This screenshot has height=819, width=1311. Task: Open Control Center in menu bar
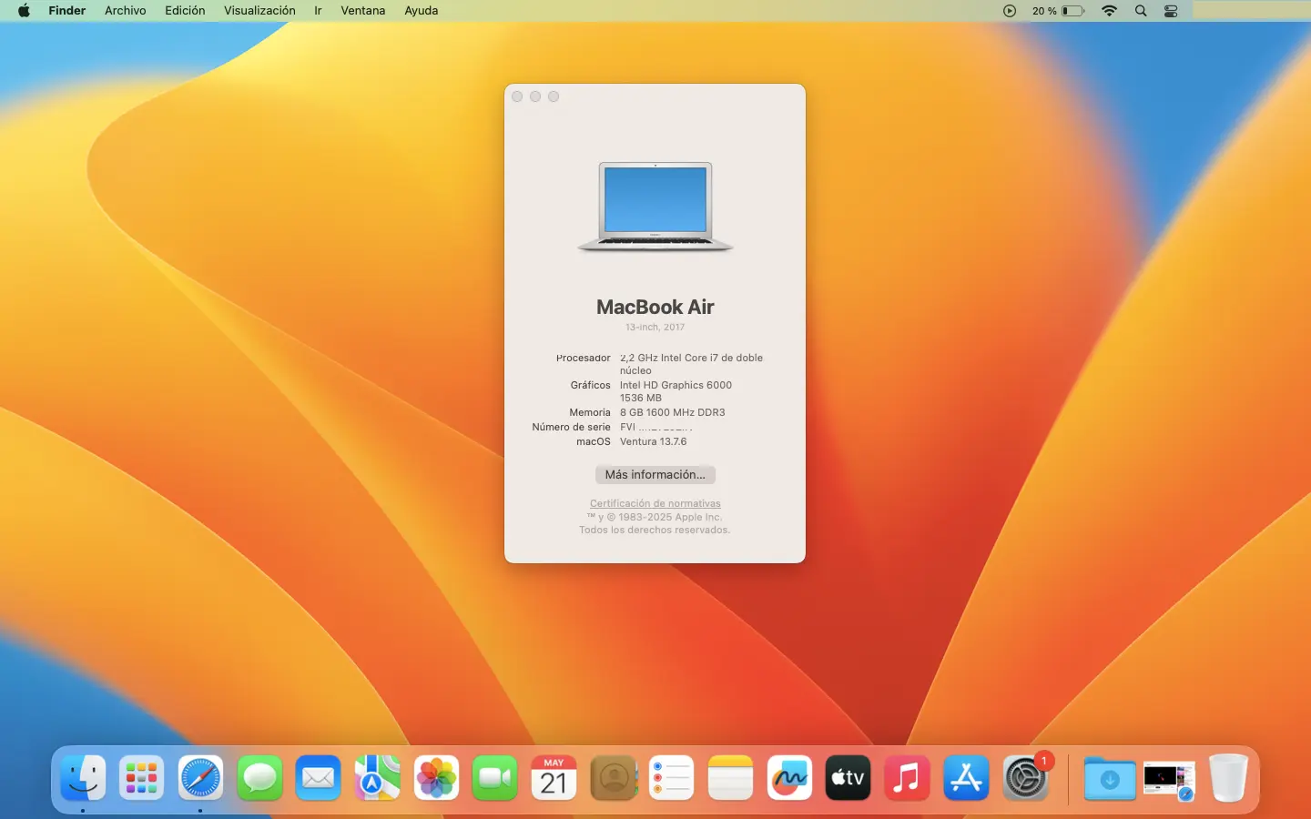tap(1171, 11)
